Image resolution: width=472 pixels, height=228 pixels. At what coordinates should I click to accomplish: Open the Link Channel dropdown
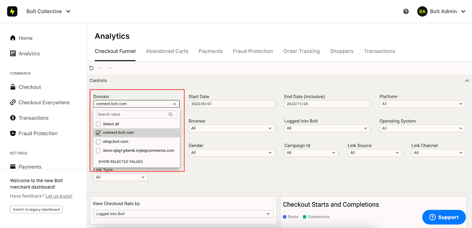438,153
